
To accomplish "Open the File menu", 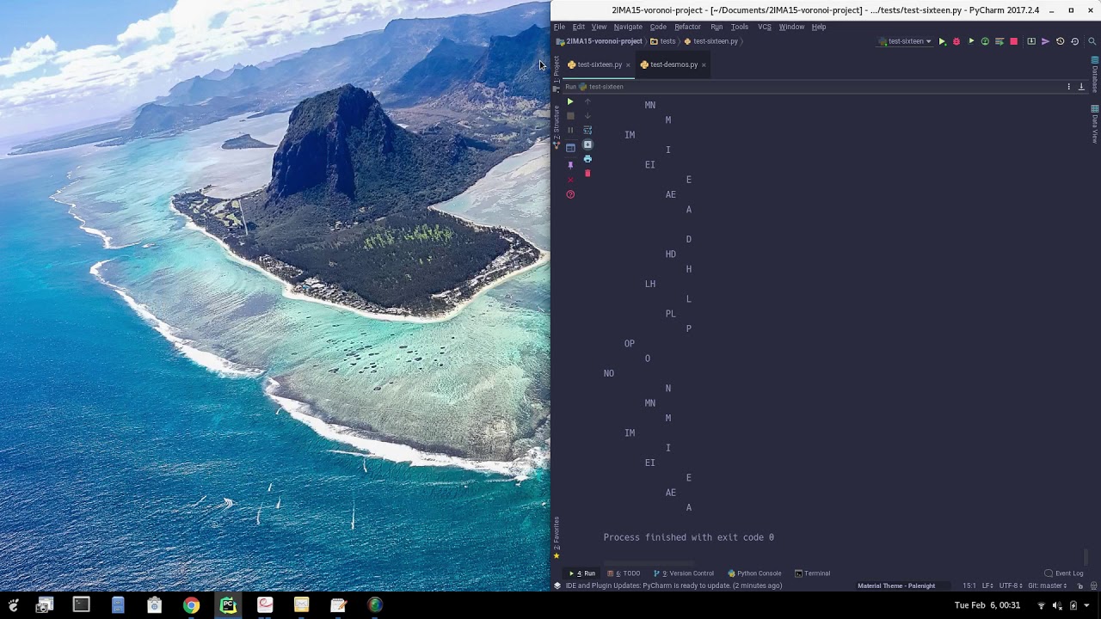I will pyautogui.click(x=559, y=27).
